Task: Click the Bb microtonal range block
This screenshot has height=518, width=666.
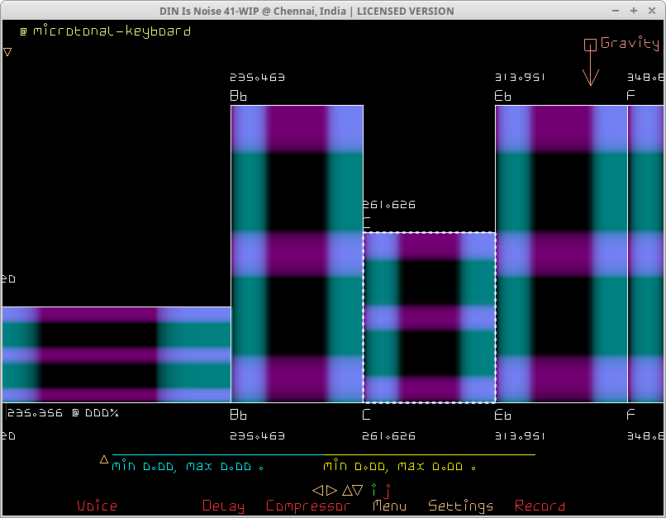Action: point(297,254)
